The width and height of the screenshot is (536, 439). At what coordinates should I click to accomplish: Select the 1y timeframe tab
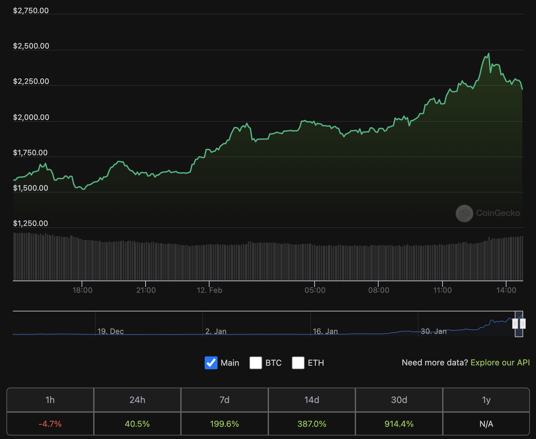[x=486, y=400]
